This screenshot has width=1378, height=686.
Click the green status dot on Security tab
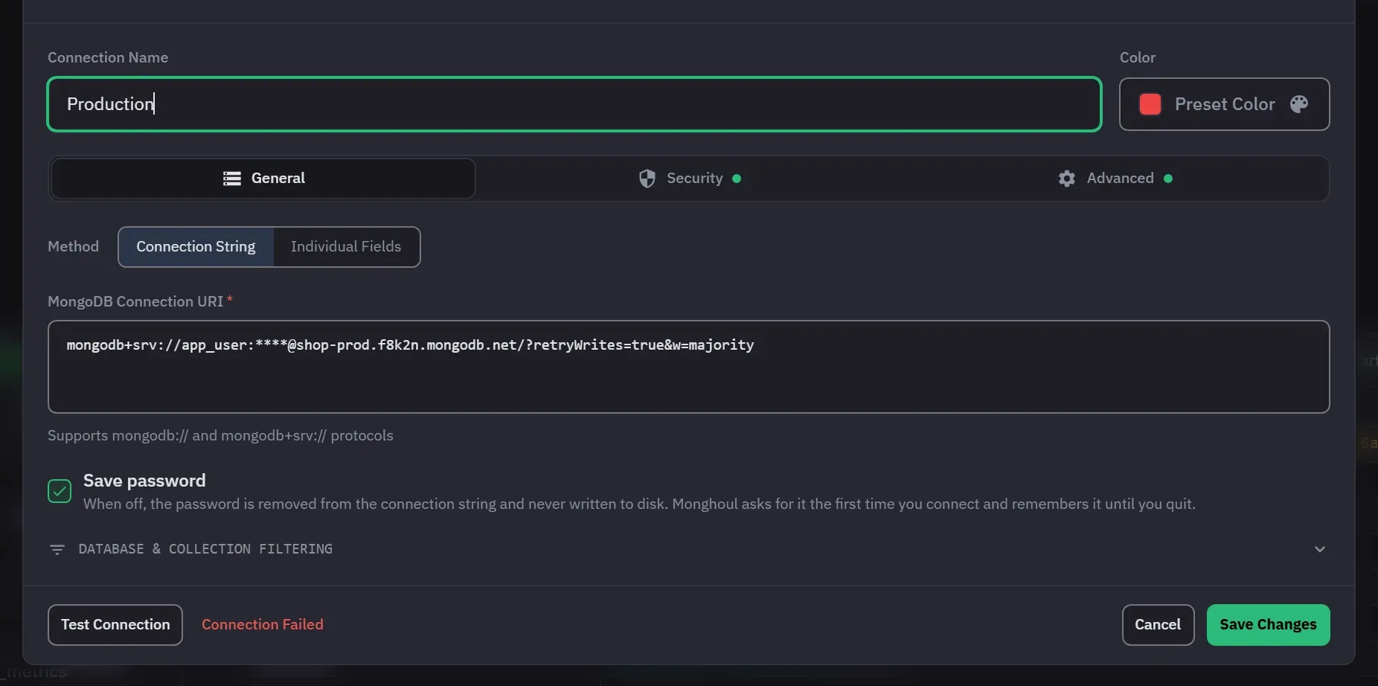pos(737,179)
